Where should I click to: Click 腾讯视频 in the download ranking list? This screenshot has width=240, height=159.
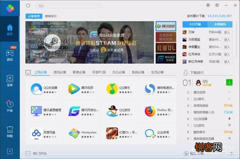click(199, 92)
